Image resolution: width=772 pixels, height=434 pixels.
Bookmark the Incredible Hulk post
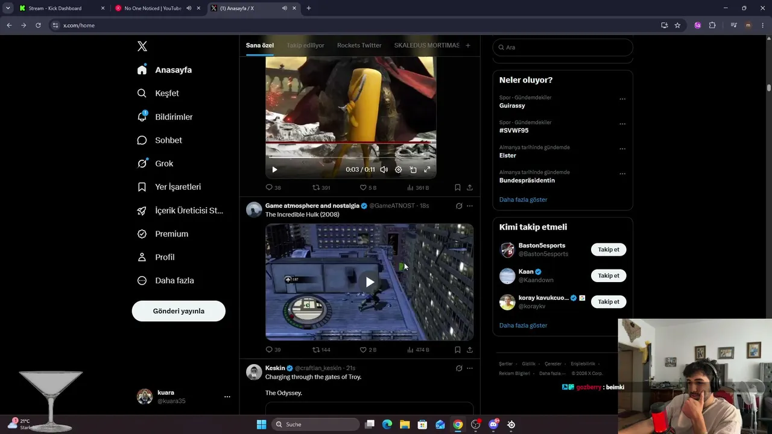coord(458,350)
